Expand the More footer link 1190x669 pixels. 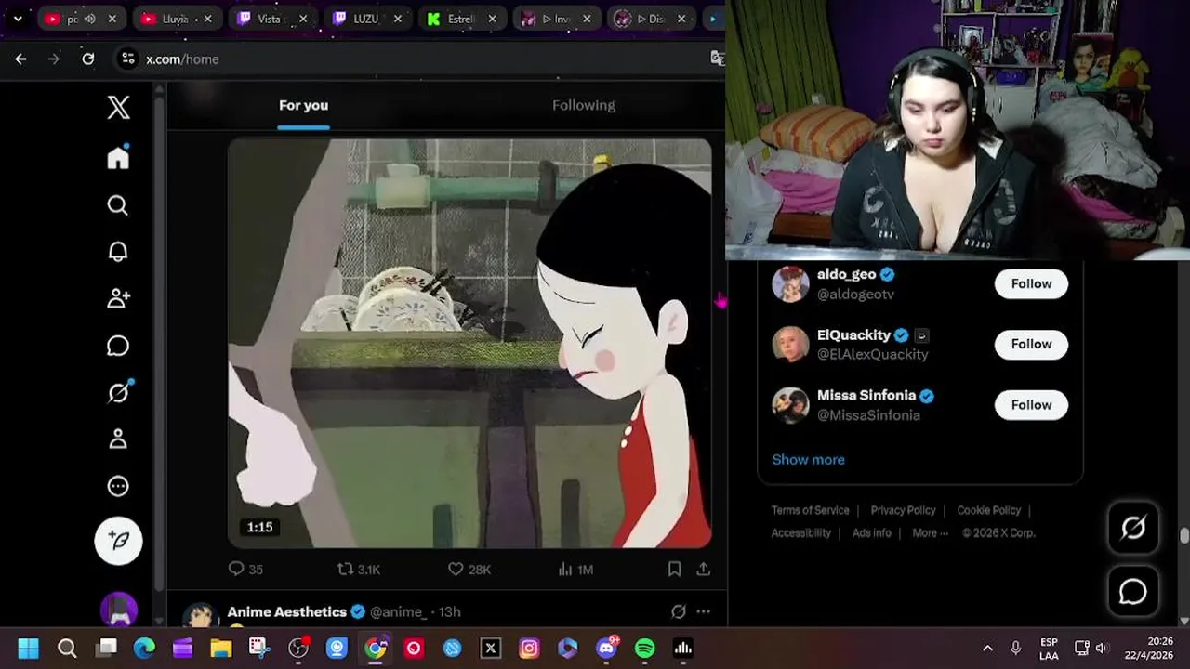coord(930,532)
